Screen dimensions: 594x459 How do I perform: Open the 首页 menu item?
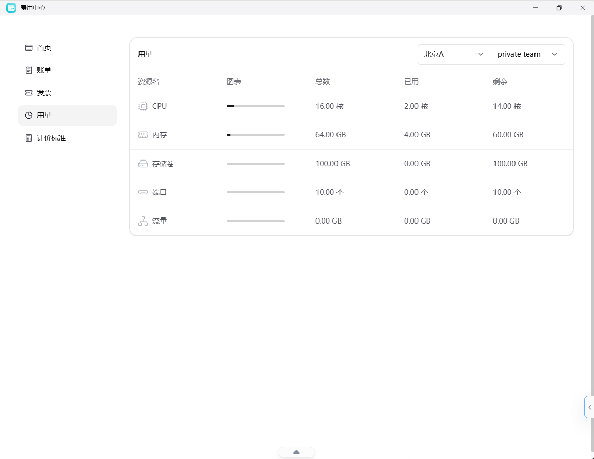coord(67,48)
